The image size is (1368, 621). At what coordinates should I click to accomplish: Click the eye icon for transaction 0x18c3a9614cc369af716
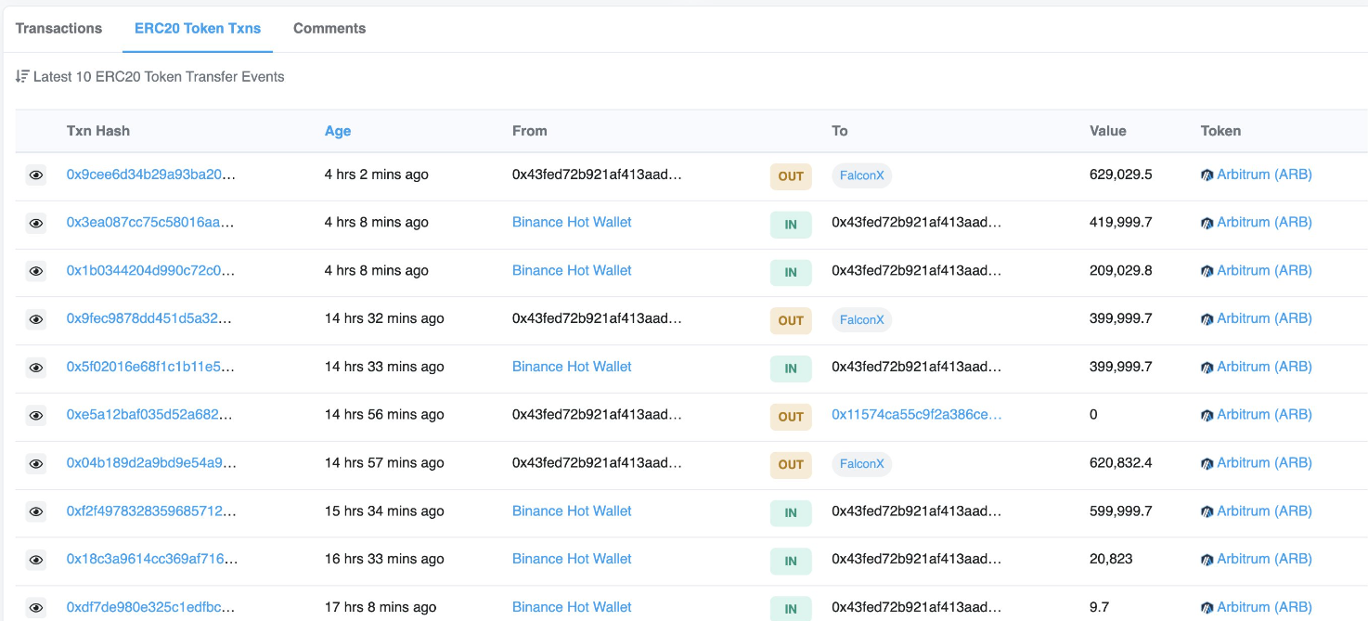pos(36,560)
